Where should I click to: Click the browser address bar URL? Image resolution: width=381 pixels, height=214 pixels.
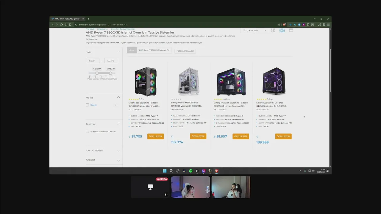coord(103,25)
